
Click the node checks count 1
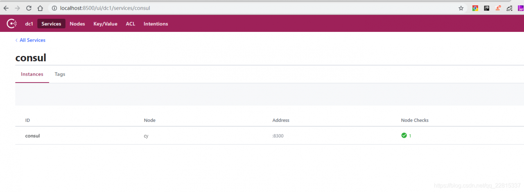point(410,136)
